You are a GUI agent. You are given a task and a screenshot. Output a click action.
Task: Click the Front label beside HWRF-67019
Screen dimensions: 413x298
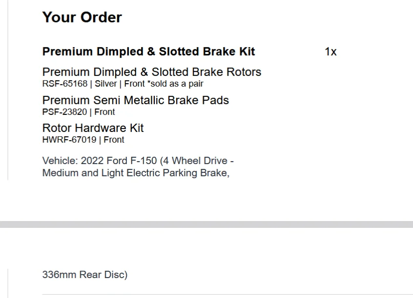(114, 140)
